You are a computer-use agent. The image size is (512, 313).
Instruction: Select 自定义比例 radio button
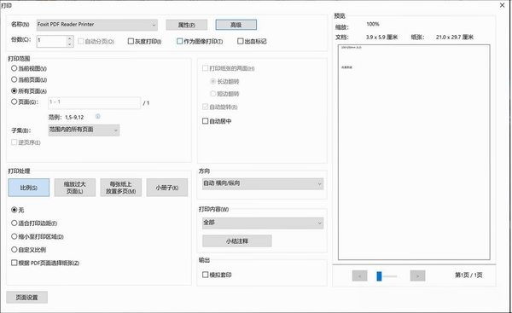tap(14, 250)
